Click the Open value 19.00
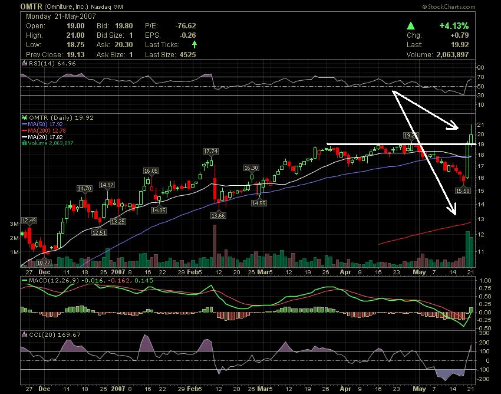Screen dimensions: 501x394 pyautogui.click(x=75, y=26)
